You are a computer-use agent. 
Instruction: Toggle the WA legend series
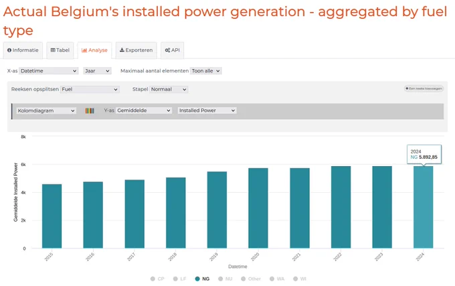[277, 279]
